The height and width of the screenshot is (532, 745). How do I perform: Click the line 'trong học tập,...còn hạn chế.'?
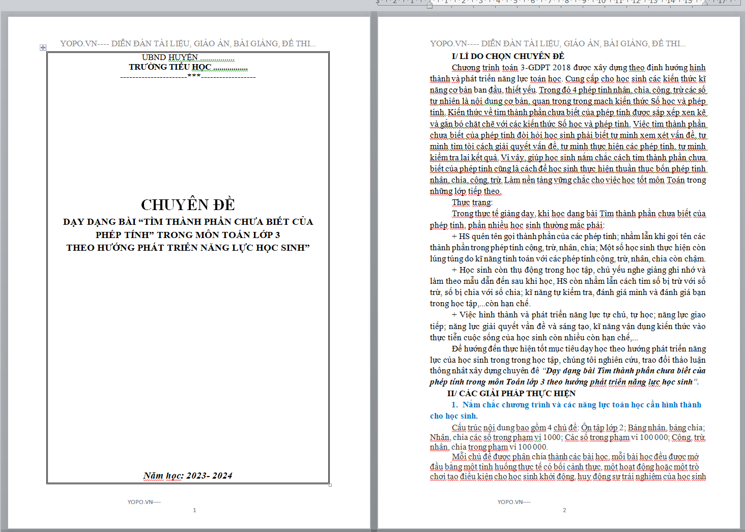click(x=480, y=304)
